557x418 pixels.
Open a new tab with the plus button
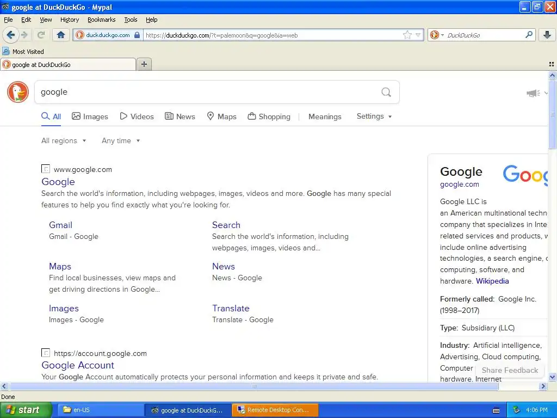coord(144,64)
